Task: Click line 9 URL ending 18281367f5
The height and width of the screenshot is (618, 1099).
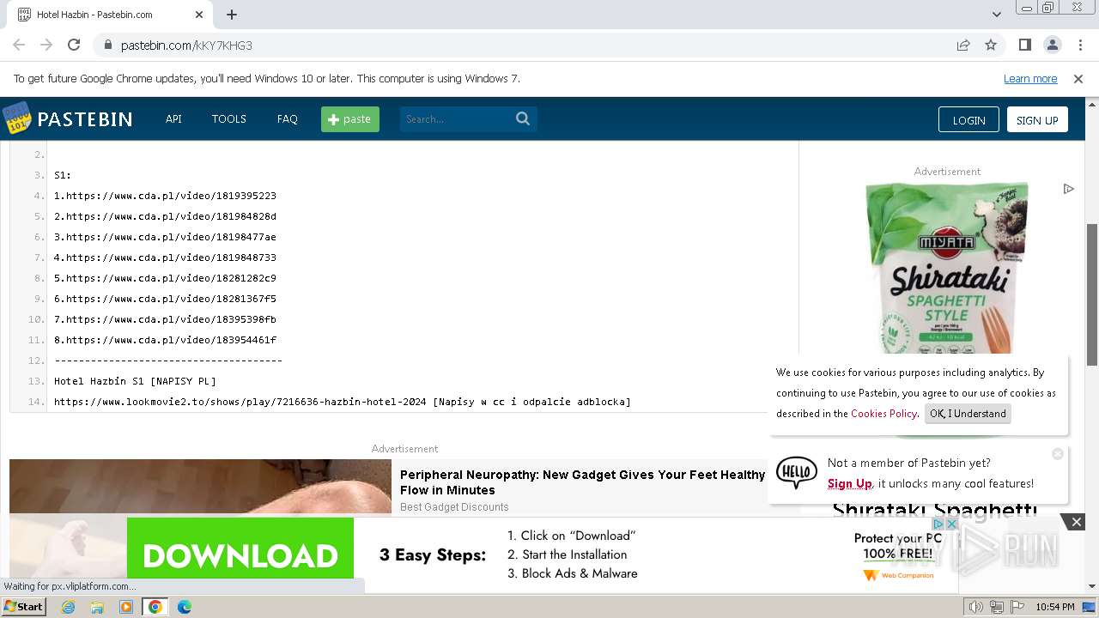Action: click(x=171, y=299)
